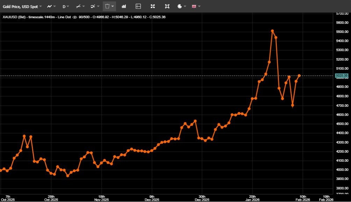Click the 5025.36 current price tag
The width and height of the screenshot is (351, 202).
[341, 76]
